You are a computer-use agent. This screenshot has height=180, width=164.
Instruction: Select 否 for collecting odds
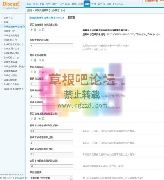point(40,72)
